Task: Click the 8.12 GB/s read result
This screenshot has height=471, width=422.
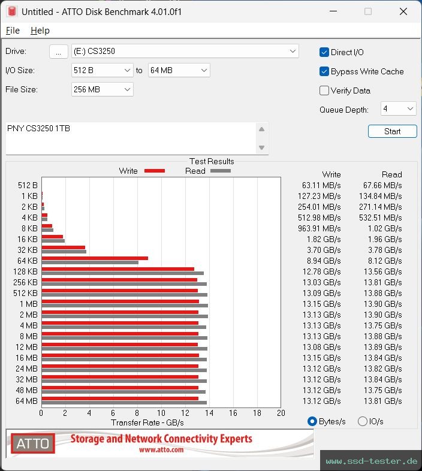Action: tap(385, 261)
